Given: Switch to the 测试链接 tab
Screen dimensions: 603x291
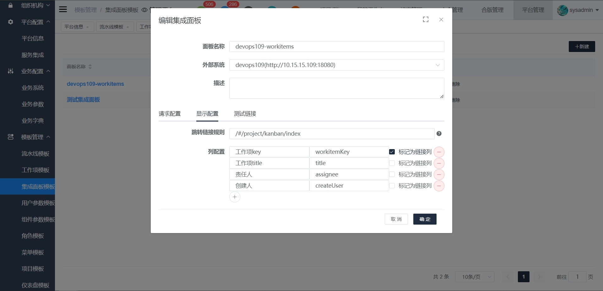Looking at the screenshot, I should pyautogui.click(x=245, y=114).
